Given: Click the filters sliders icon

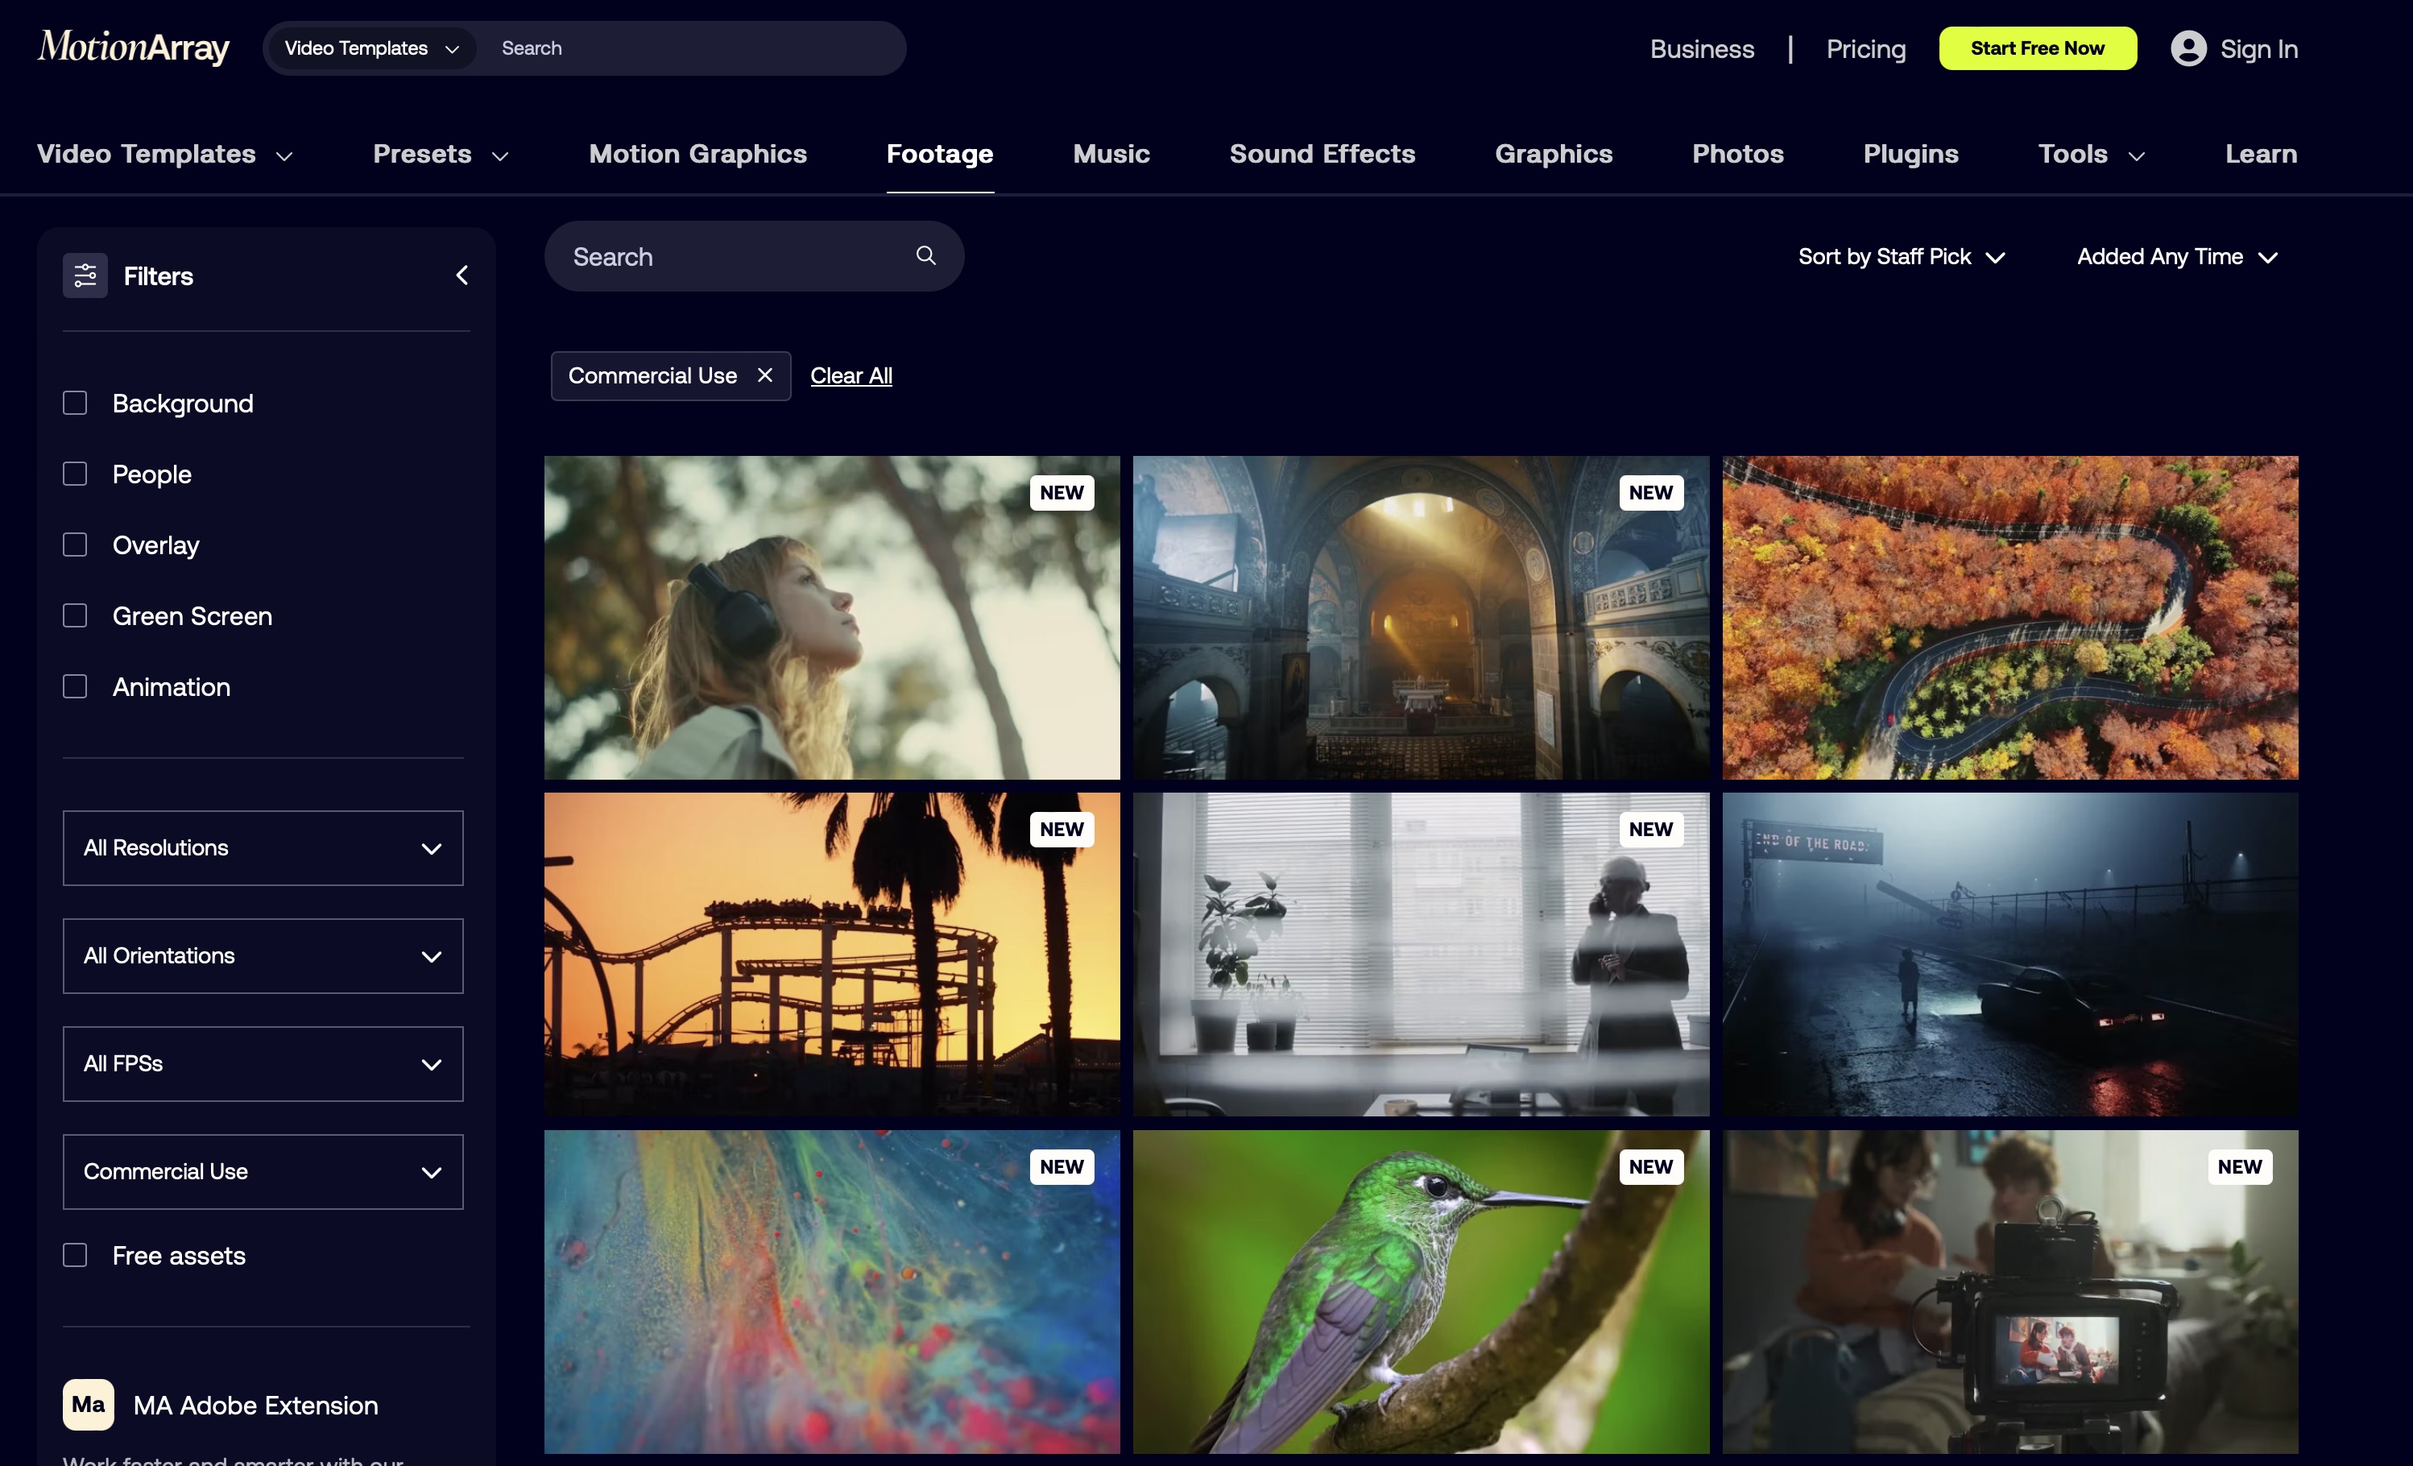Looking at the screenshot, I should tap(85, 275).
